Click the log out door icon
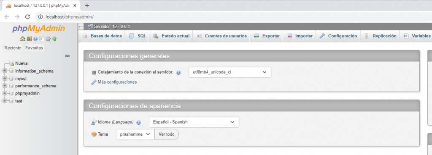This screenshot has height=155, width=432. [x=29, y=39]
